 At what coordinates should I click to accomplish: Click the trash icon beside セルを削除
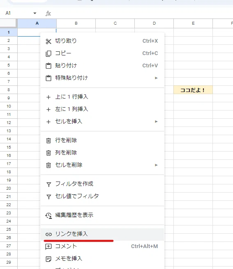[x=48, y=165]
